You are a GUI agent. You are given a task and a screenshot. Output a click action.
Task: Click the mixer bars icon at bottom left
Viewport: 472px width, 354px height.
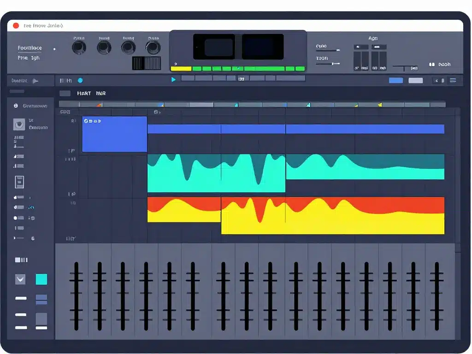click(x=21, y=260)
